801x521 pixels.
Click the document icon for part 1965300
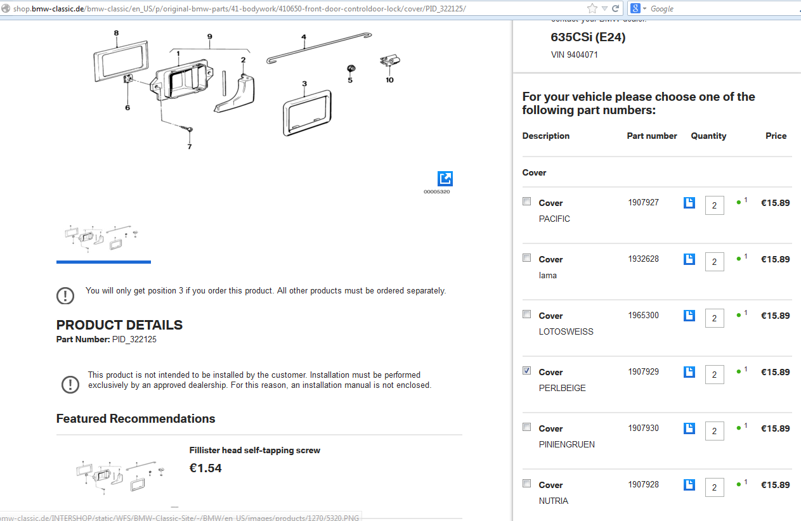689,316
